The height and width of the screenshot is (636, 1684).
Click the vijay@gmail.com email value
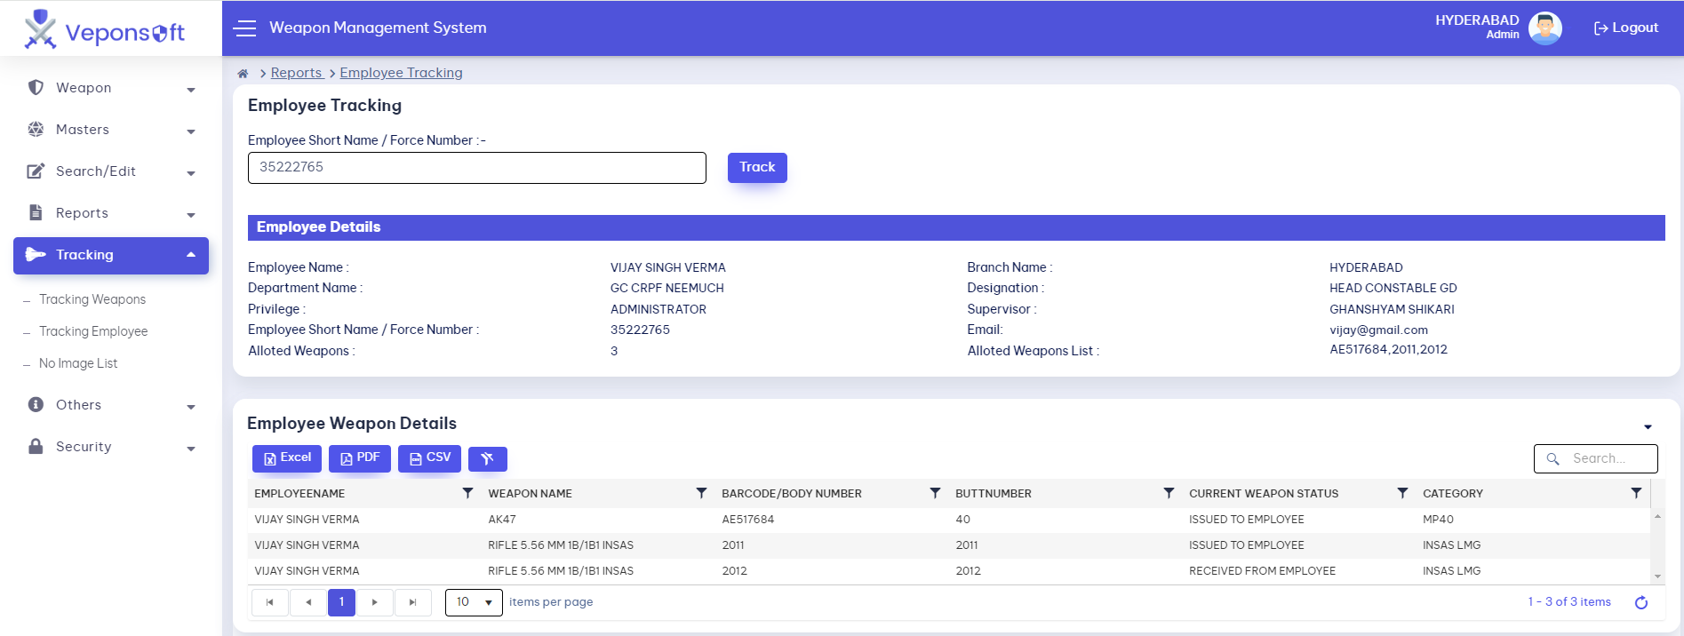pyautogui.click(x=1378, y=330)
